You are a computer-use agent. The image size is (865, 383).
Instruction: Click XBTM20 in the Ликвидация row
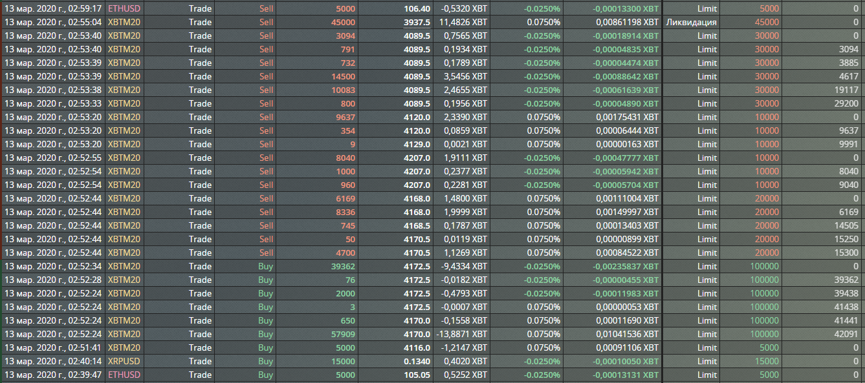[124, 23]
